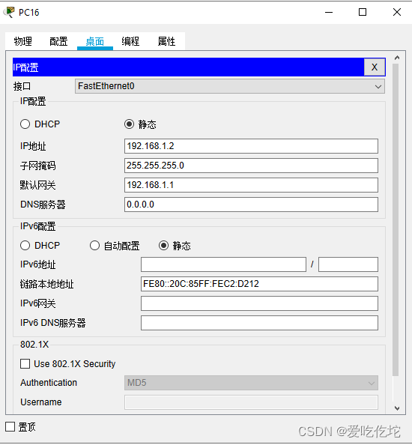Open the Authentication MD5 dropdown
Image resolution: width=412 pixels, height=445 pixels.
coord(251,383)
